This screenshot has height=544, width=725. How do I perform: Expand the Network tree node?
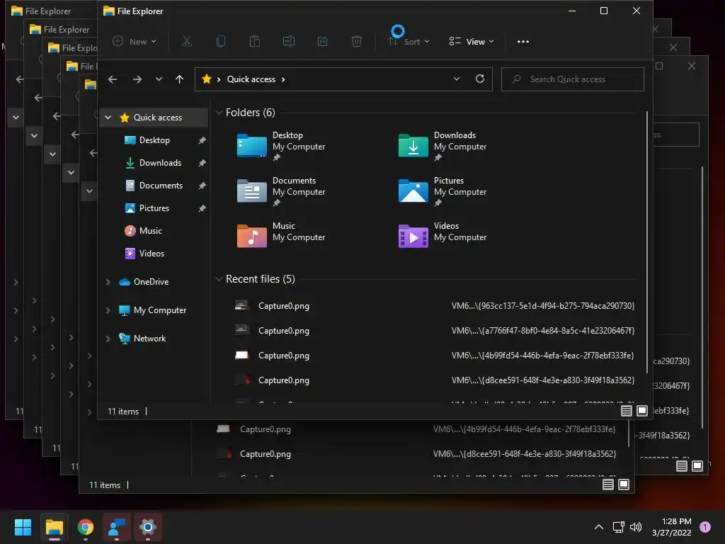coord(108,339)
